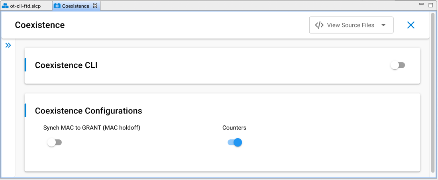Close the Coexistence editor tab
438x180 pixels.
95,6
